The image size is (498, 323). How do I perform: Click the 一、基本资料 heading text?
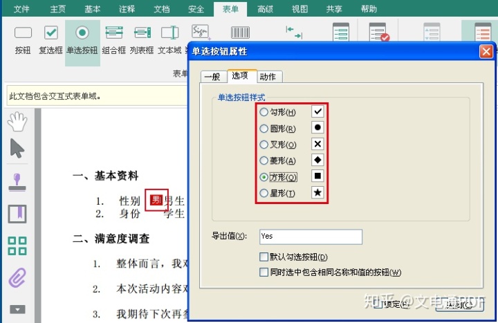point(105,176)
